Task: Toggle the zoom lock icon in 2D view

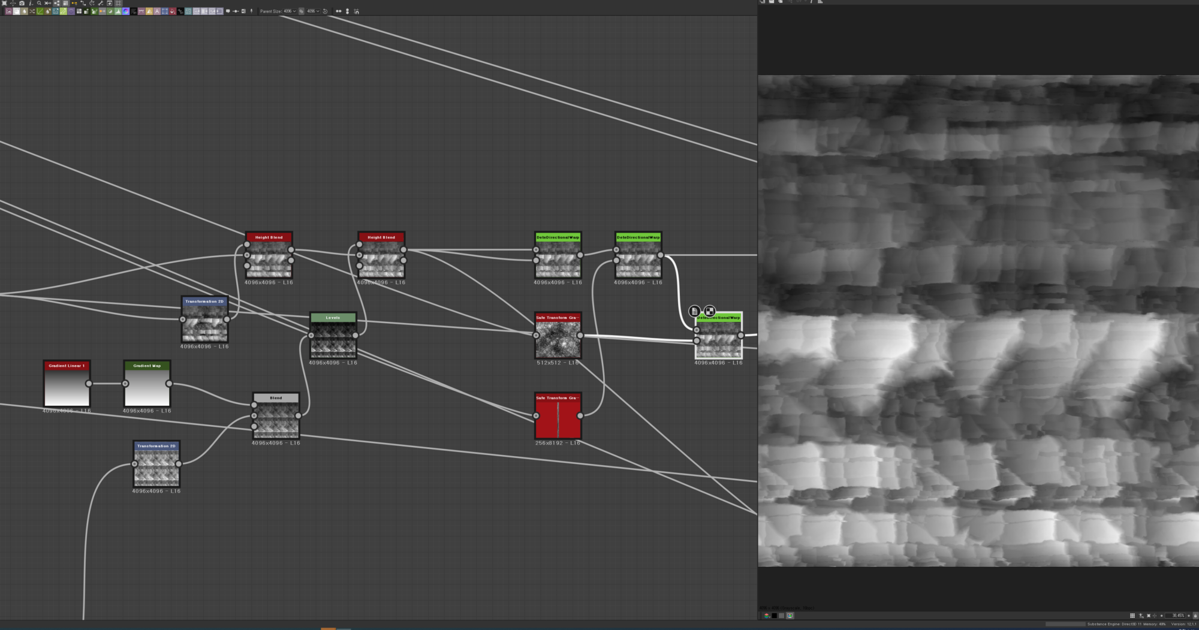Action: point(1195,616)
